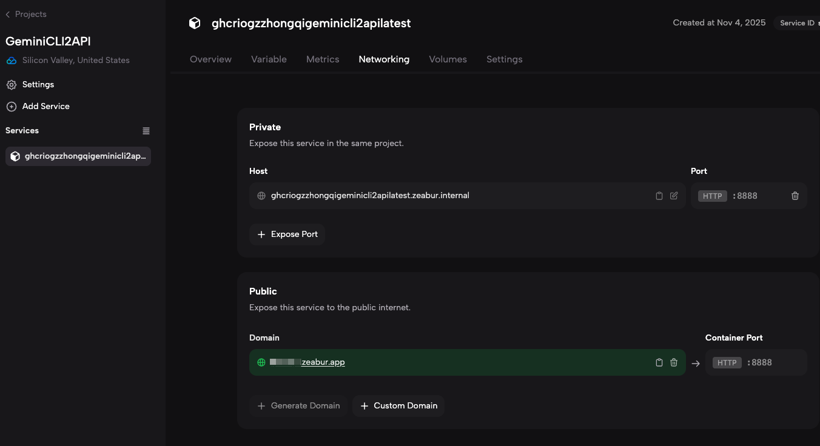Go back to Projects
The height and width of the screenshot is (446, 820).
click(x=26, y=14)
